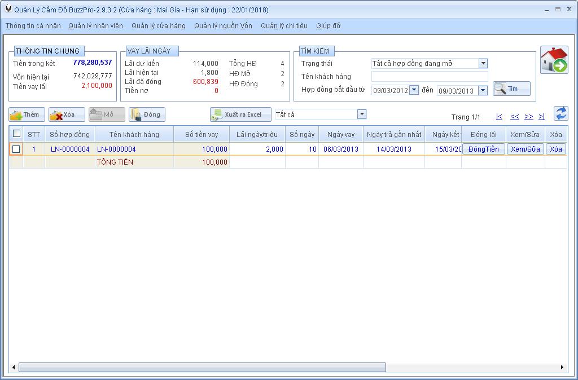Screen dimensions: 578x380
Task: Click the Tiền trong két value 778,280,537
Action: 92,62
